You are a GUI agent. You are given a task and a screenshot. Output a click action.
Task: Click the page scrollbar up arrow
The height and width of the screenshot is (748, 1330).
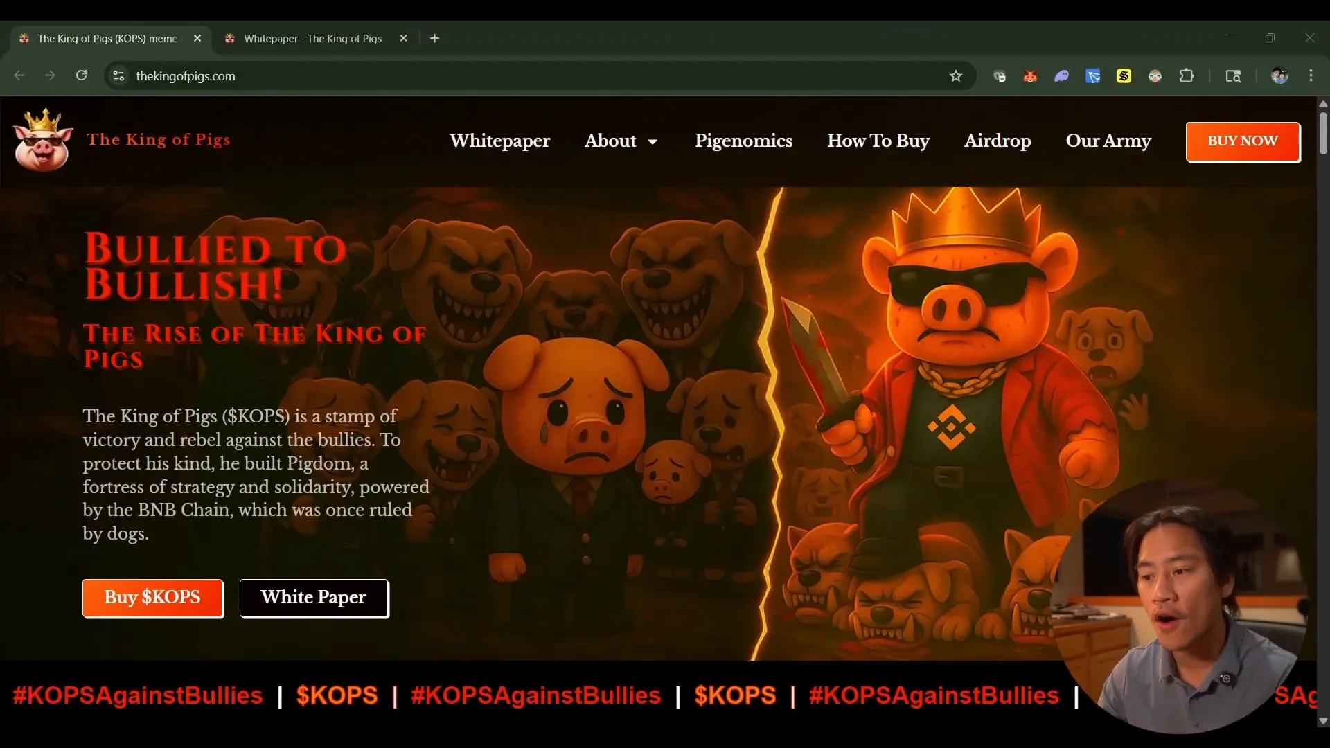point(1323,104)
